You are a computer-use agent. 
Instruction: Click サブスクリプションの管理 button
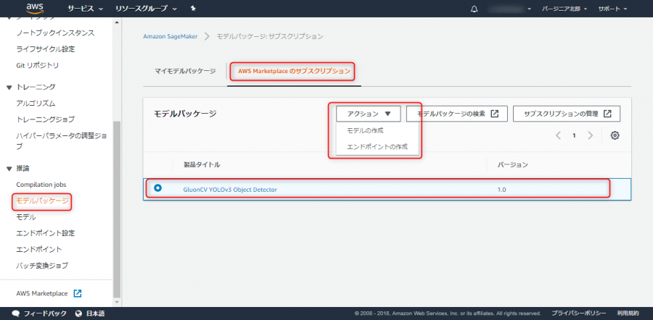coord(567,114)
